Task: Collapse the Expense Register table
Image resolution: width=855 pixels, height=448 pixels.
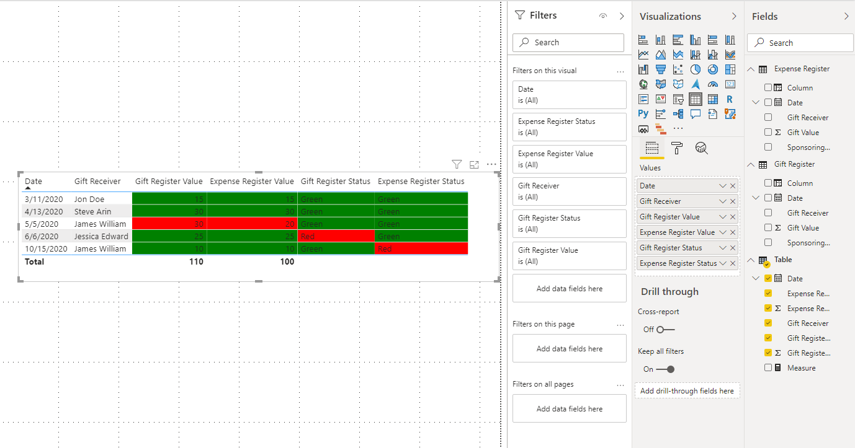Action: [x=750, y=69]
